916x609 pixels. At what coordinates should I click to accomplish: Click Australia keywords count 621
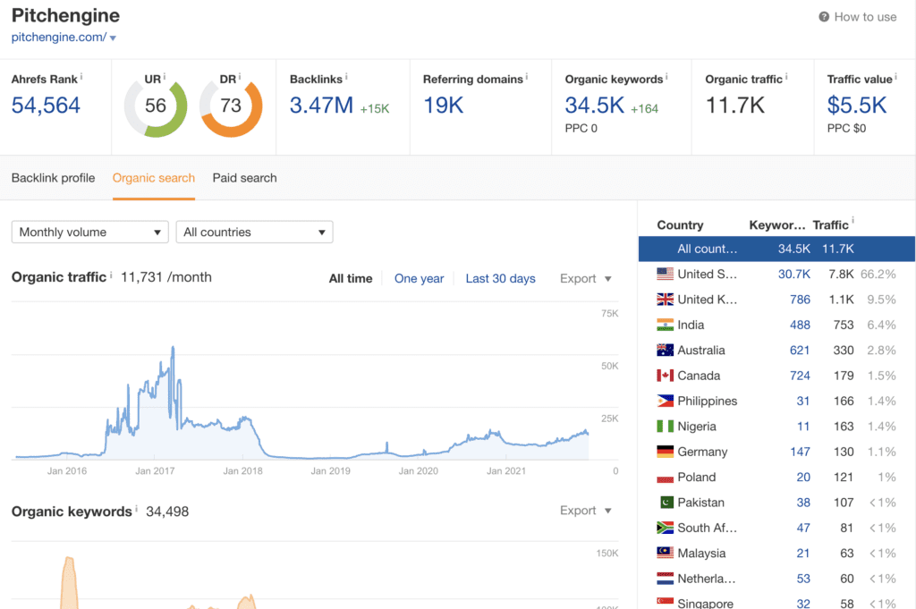[800, 351]
